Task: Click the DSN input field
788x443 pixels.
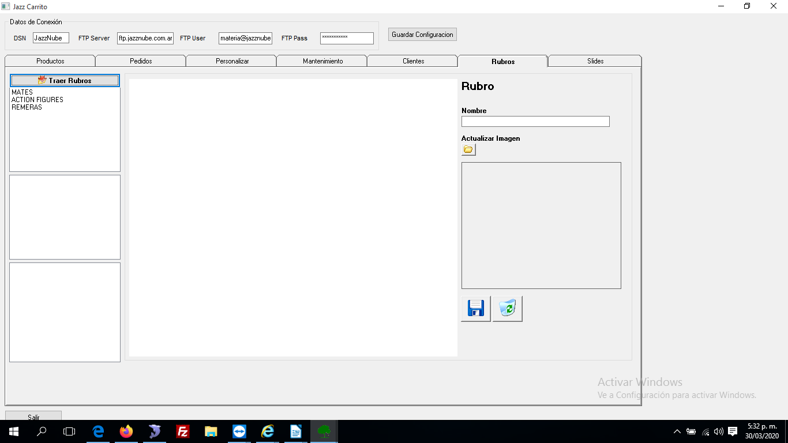Action: pos(51,38)
